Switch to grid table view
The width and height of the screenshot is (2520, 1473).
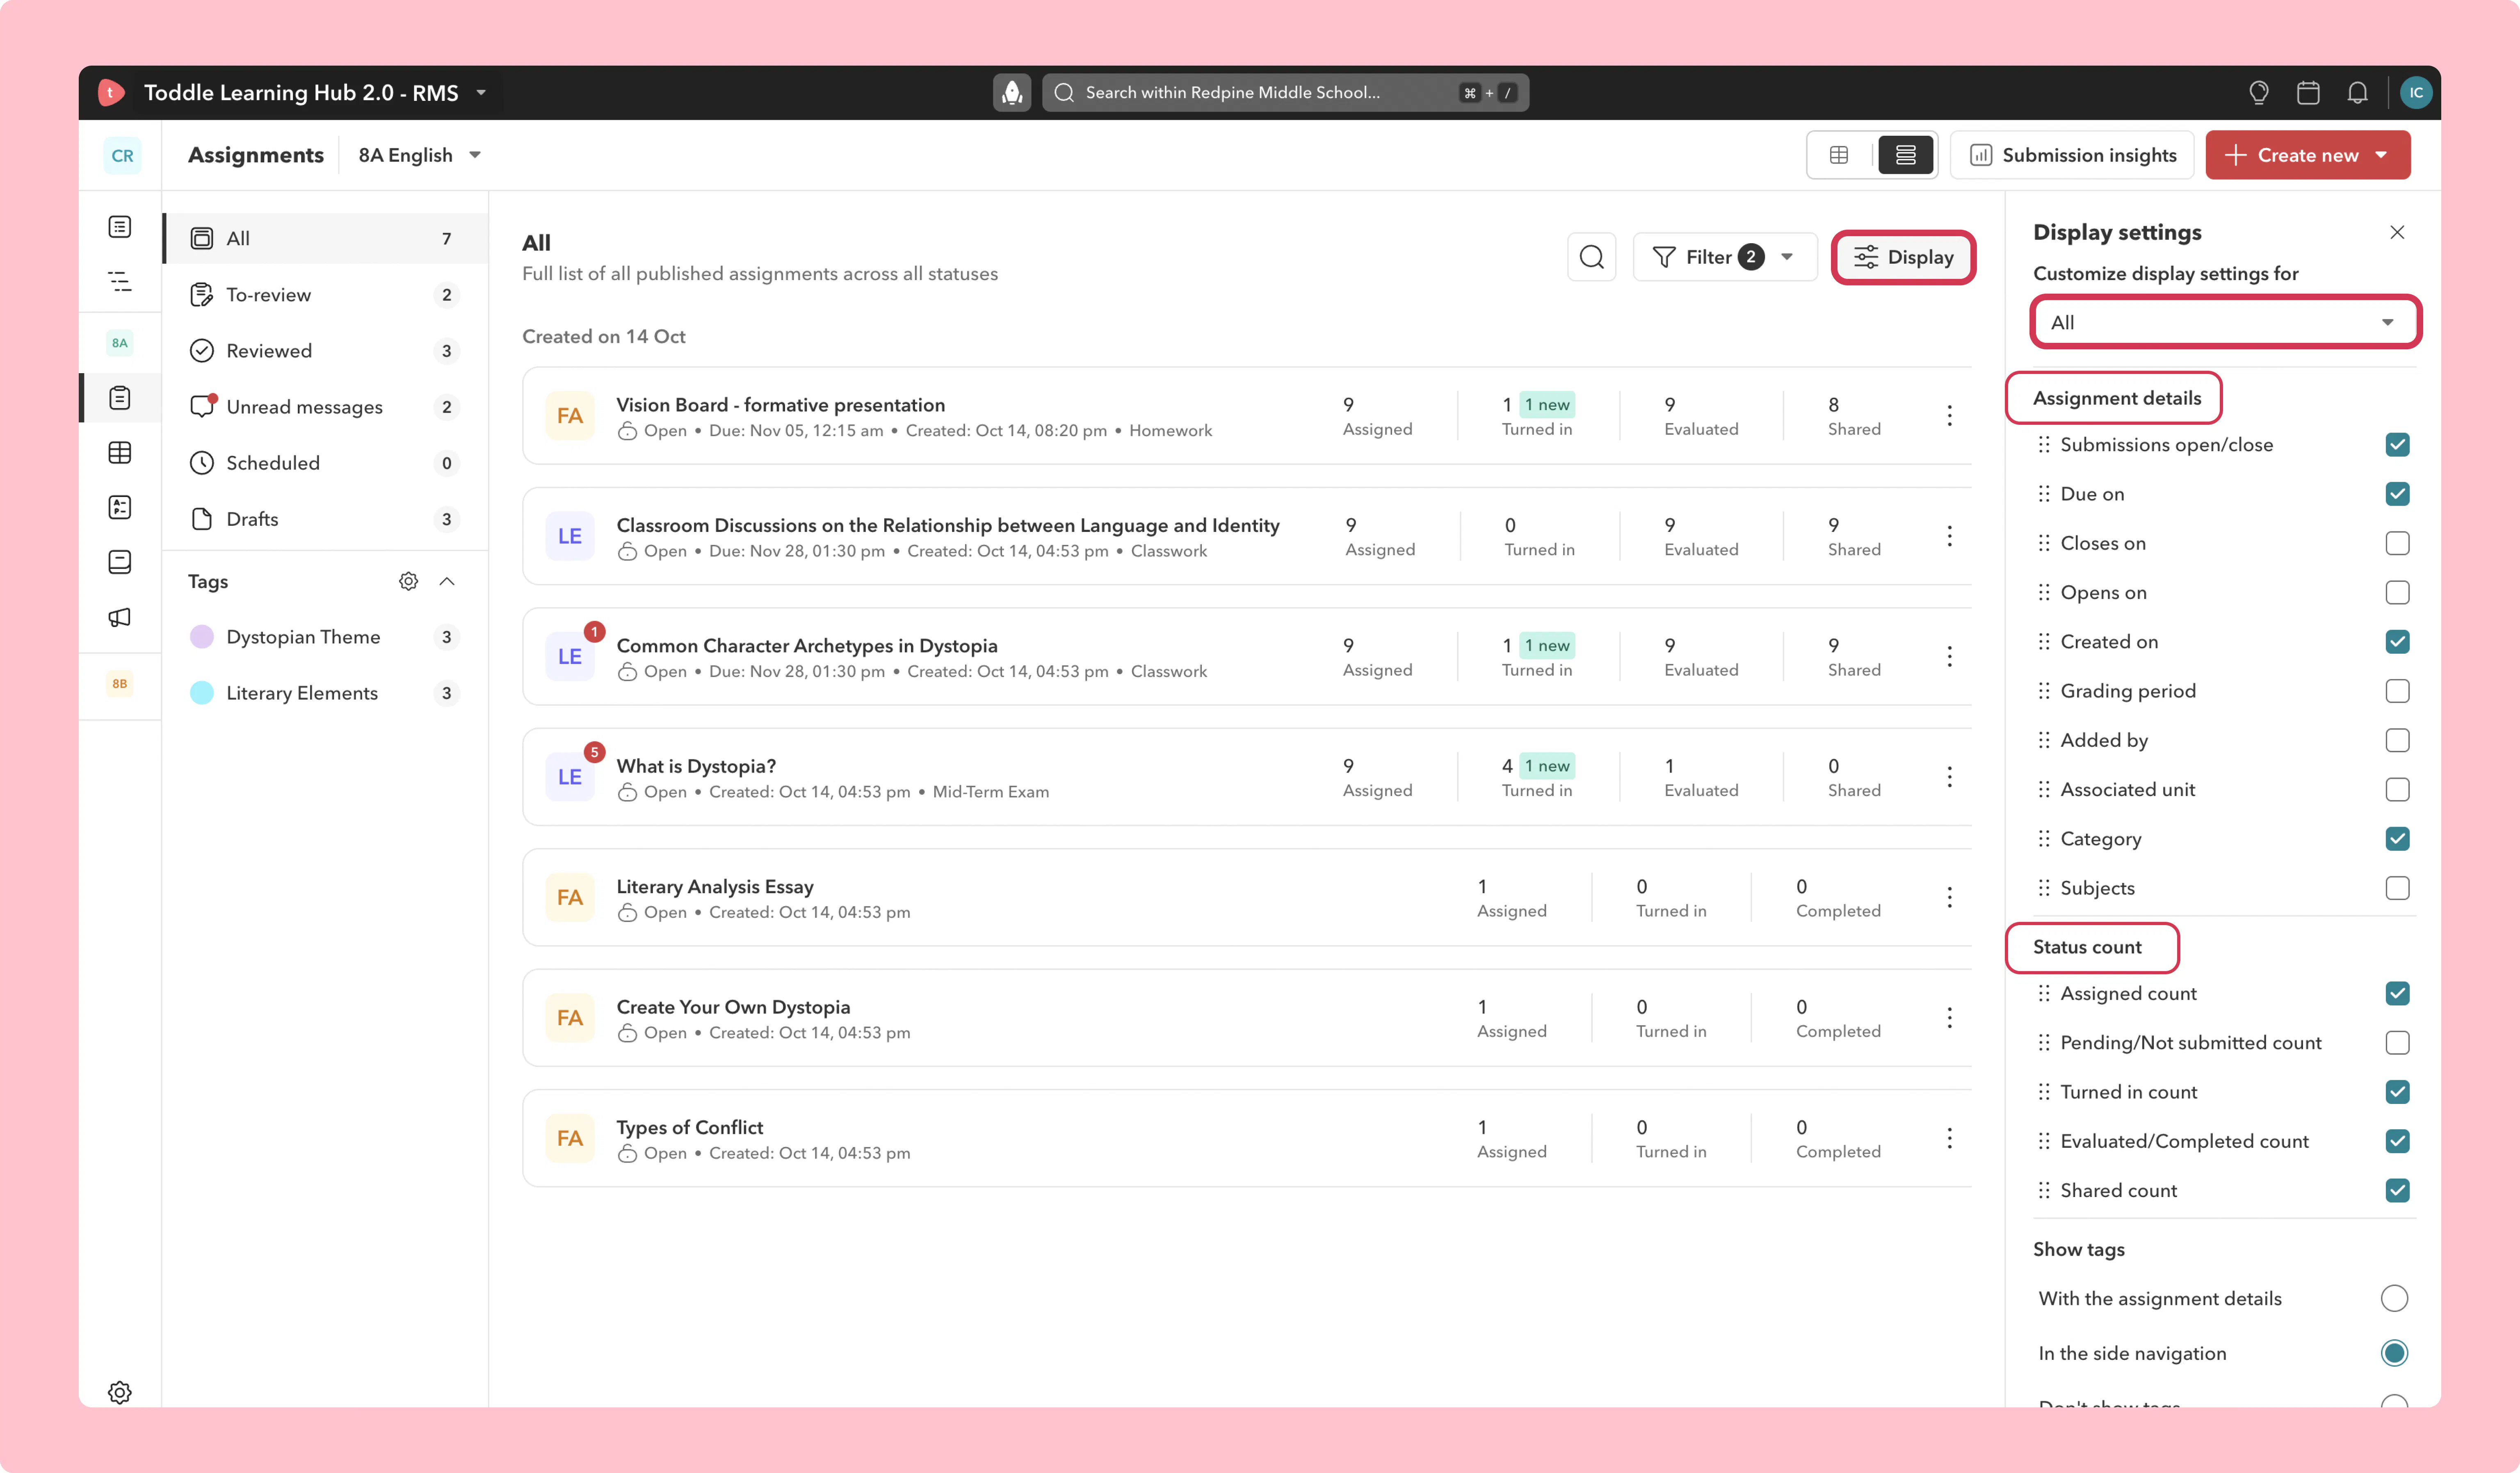(x=1839, y=155)
